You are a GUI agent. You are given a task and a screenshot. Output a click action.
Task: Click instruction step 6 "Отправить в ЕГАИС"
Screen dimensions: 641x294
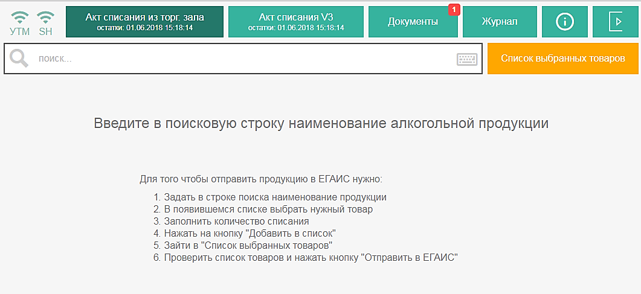pyautogui.click(x=306, y=258)
